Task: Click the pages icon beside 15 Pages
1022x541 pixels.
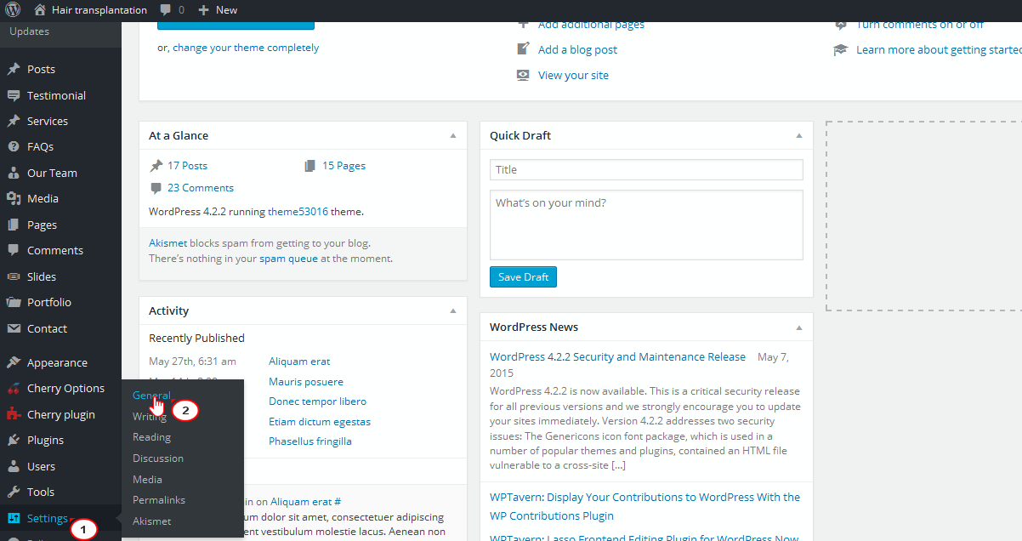Action: pos(310,166)
